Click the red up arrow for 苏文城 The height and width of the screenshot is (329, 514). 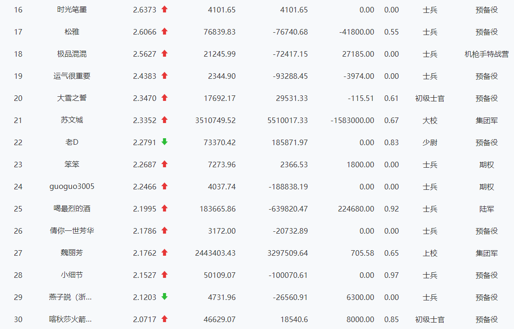pos(165,120)
